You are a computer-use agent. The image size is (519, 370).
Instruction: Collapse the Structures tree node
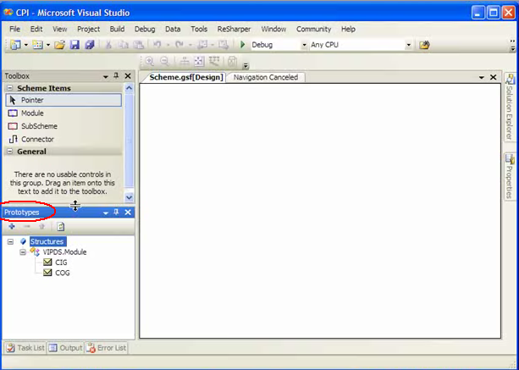click(x=11, y=242)
